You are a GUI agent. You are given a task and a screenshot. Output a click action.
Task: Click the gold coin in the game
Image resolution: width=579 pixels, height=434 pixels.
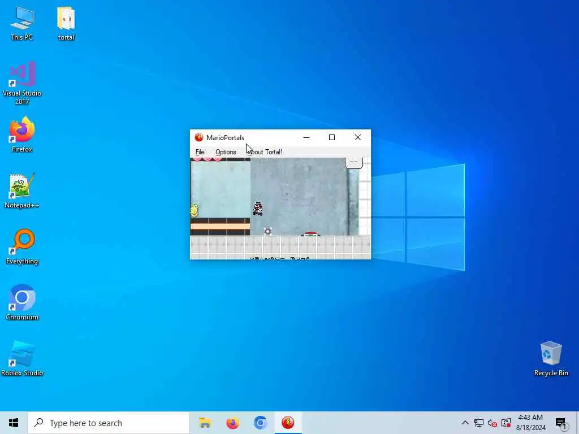[195, 210]
